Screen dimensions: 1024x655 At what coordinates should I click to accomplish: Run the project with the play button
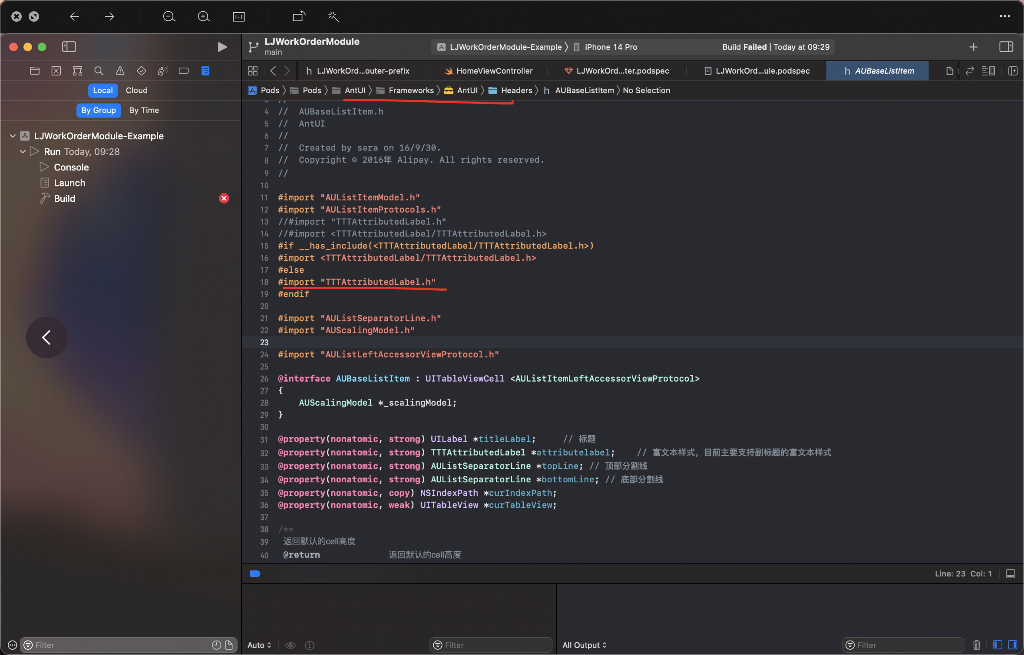click(x=222, y=47)
